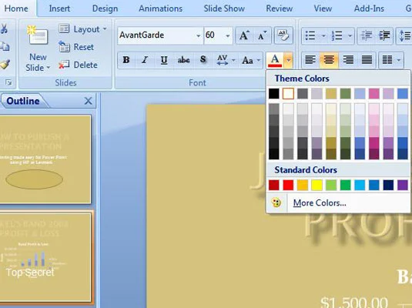Apply Text Shadow with the S icon

click(203, 60)
